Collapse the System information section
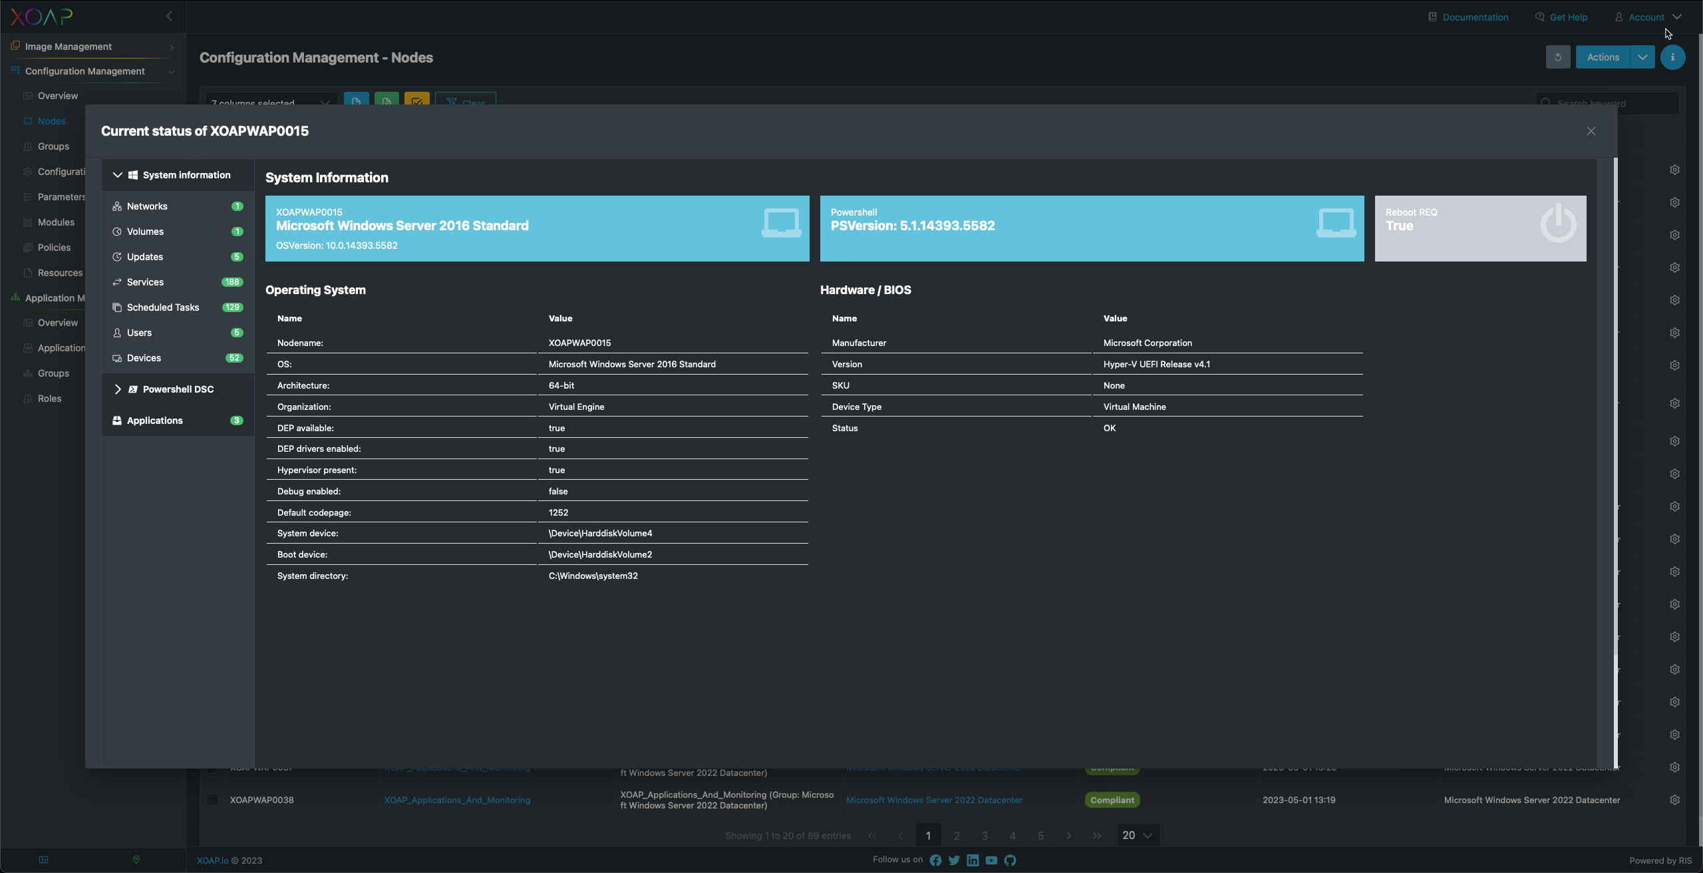The image size is (1703, 873). (117, 175)
